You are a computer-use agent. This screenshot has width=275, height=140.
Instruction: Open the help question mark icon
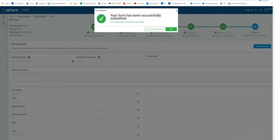coord(256,10)
